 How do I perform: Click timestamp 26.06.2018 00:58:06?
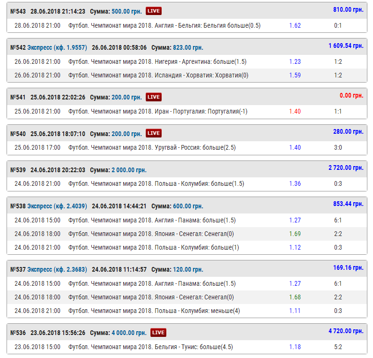tap(119, 47)
